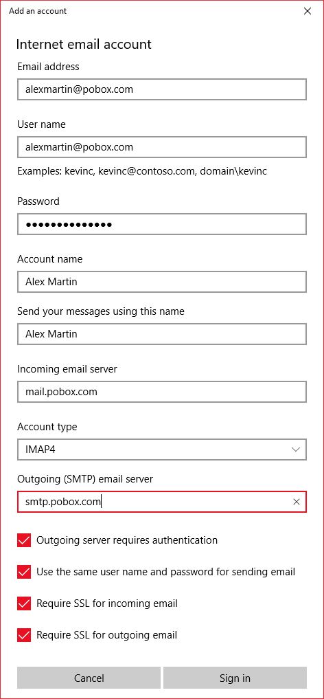Click the Cancel button
Viewport: 324px width, 699px height.
(89, 678)
